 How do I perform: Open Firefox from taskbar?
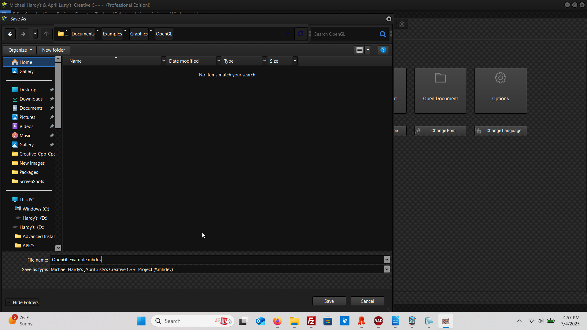click(277, 321)
